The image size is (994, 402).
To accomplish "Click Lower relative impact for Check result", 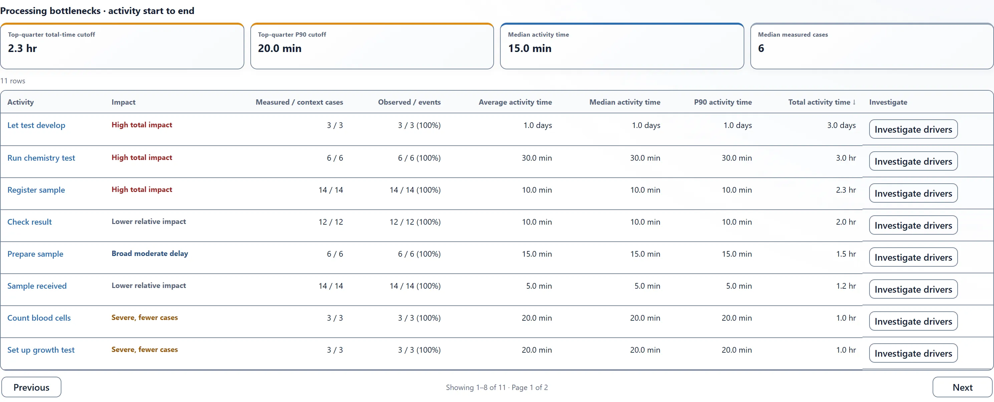I will 149,222.
